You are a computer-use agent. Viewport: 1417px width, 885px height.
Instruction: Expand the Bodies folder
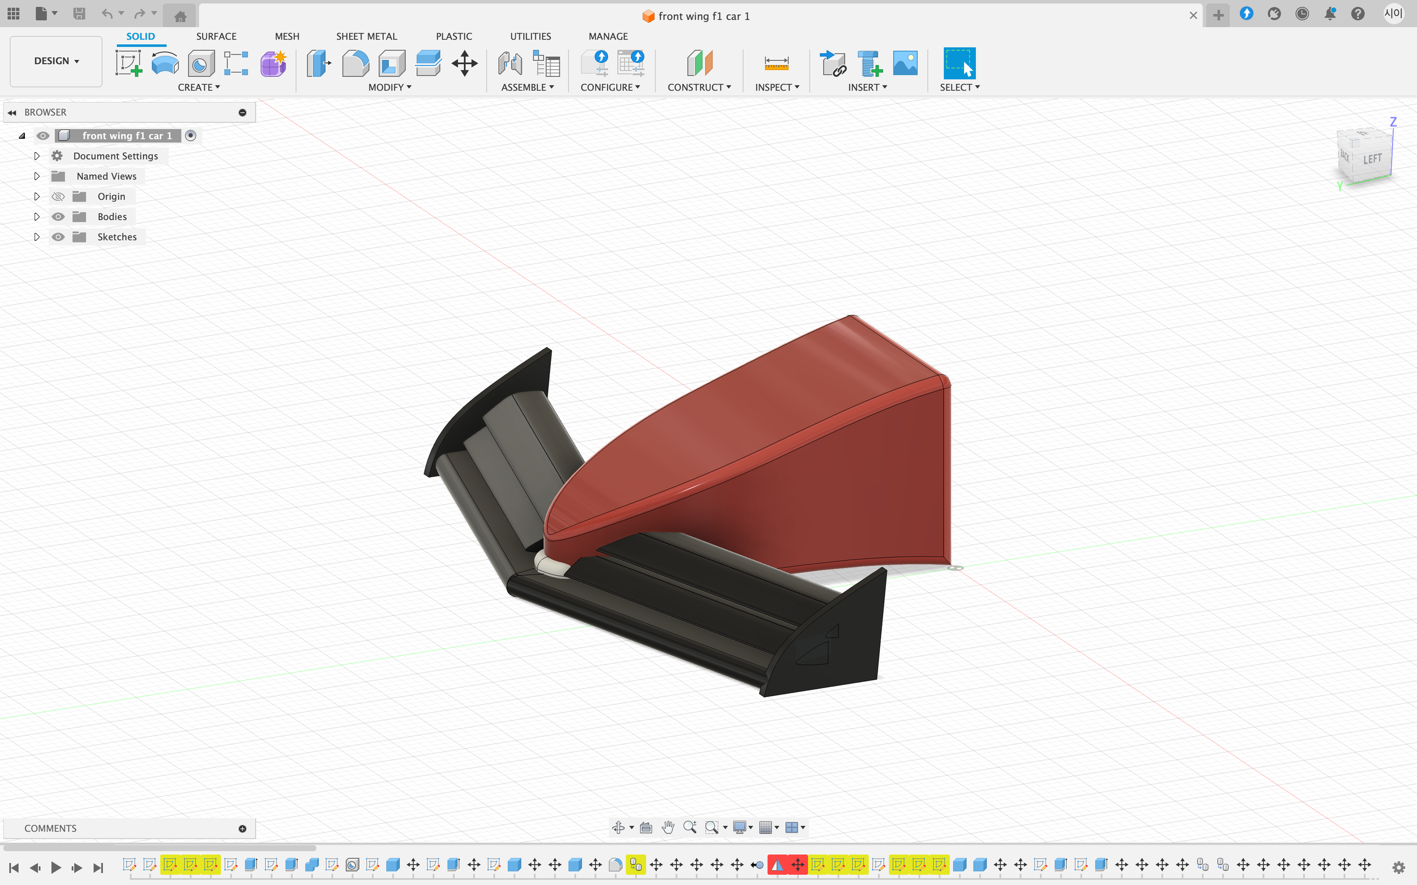coord(36,216)
